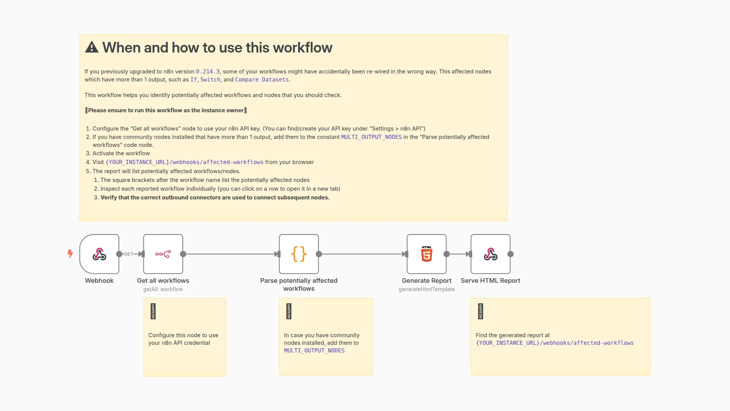
Task: Click the Serve HTML Report output connector dot
Action: coord(511,254)
